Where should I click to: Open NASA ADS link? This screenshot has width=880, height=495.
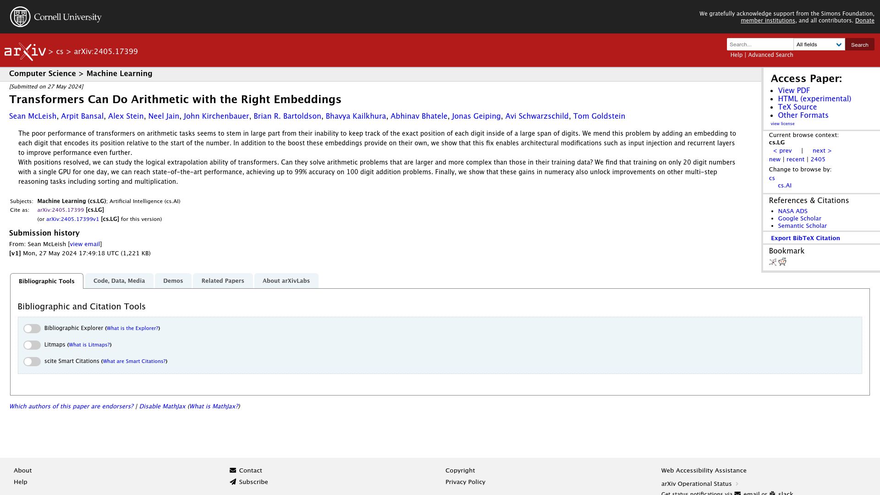click(x=792, y=211)
